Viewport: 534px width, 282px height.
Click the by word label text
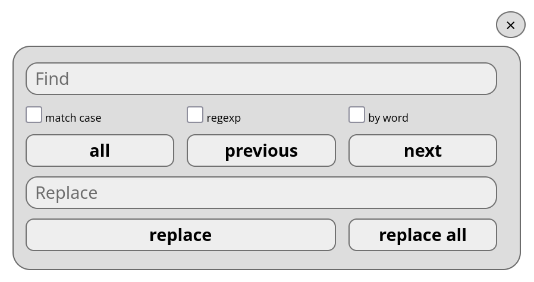[x=388, y=118]
